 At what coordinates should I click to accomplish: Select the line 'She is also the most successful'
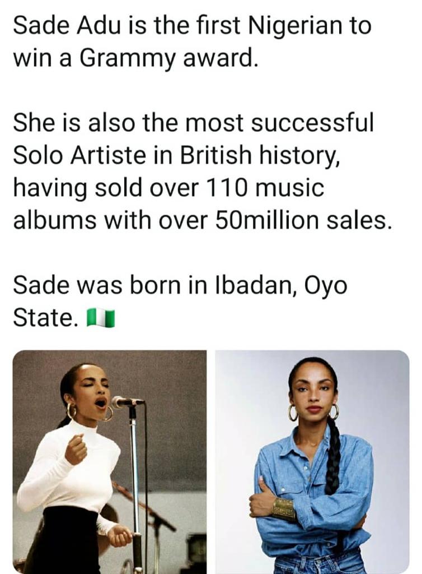[193, 123]
